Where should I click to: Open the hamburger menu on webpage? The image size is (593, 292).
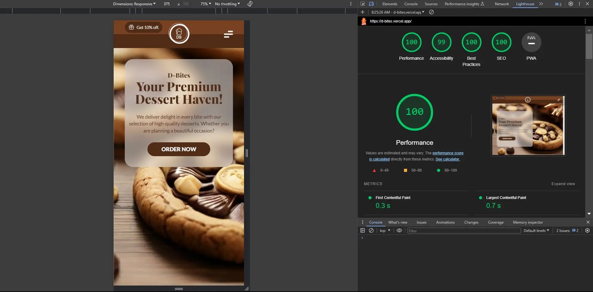pos(228,34)
